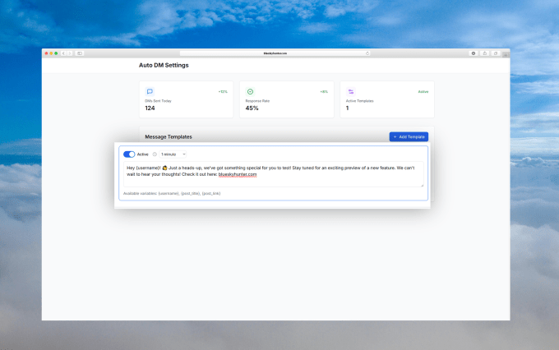Click the Active label next to the toggle
This screenshot has width=559, height=350.
click(x=142, y=154)
